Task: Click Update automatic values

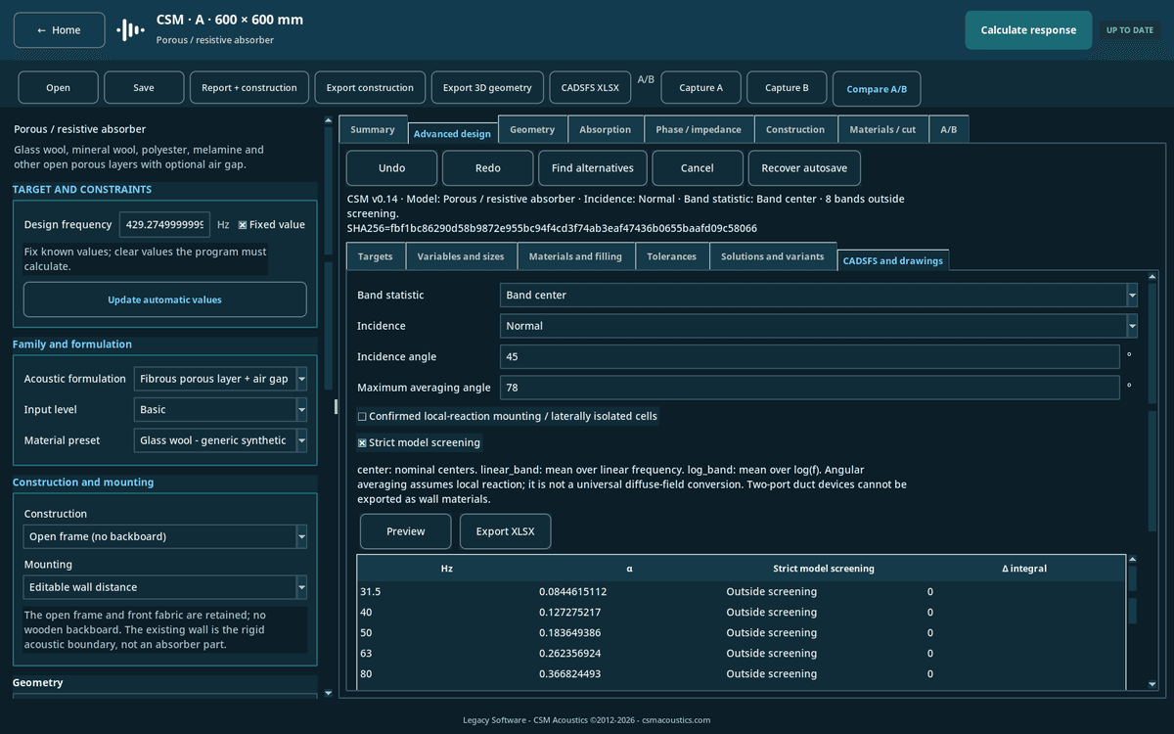Action: pyautogui.click(x=164, y=299)
